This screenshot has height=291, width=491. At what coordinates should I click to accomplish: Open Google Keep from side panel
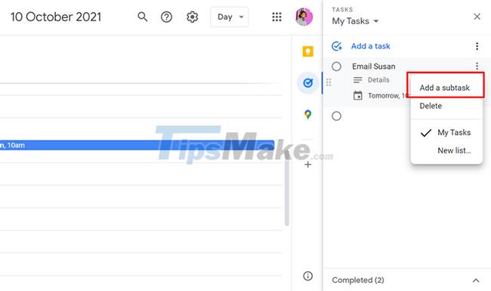307,51
